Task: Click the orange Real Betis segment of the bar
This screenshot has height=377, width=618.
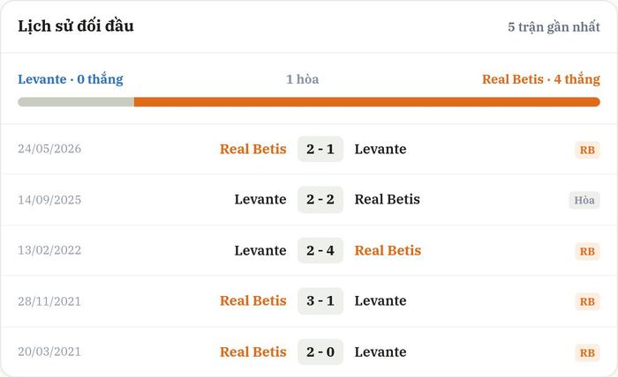Action: point(367,102)
